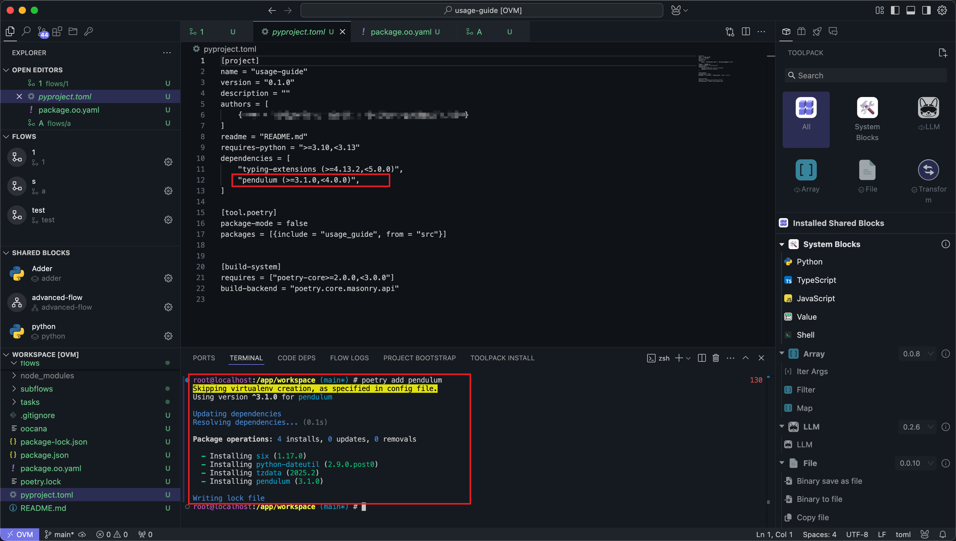956x541 pixels.
Task: Open Source Control view with 44 badge
Action: [42, 32]
